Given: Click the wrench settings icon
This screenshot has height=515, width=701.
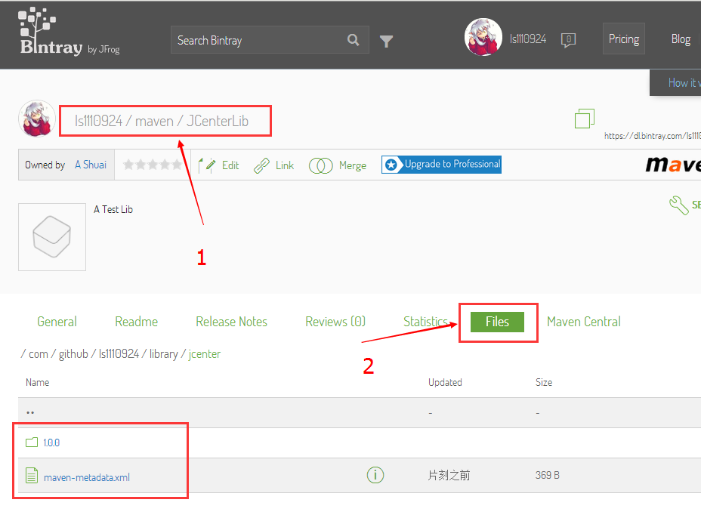Looking at the screenshot, I should [x=678, y=205].
